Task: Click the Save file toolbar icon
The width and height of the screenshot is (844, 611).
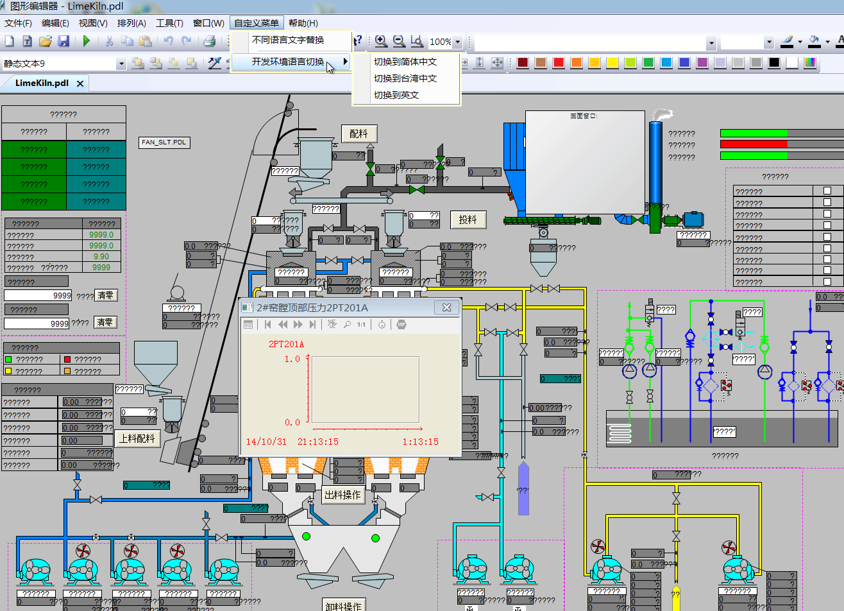Action: point(63,41)
